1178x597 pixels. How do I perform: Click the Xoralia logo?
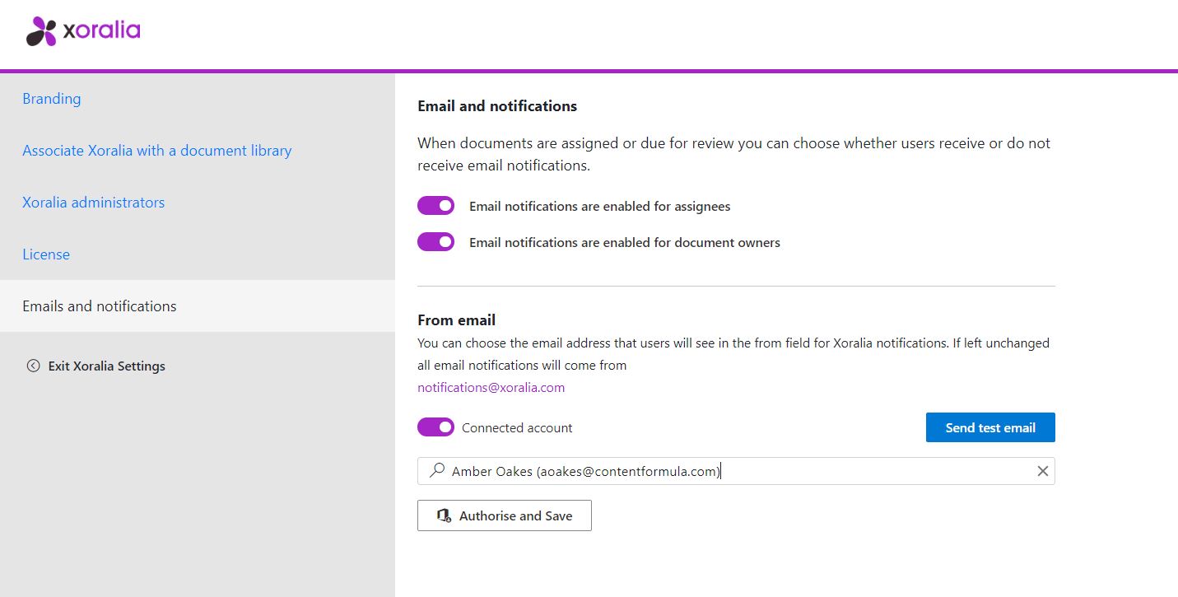(83, 31)
